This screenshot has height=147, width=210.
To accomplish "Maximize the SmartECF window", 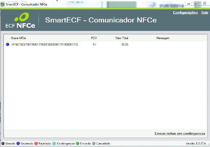I will tap(195, 3).
